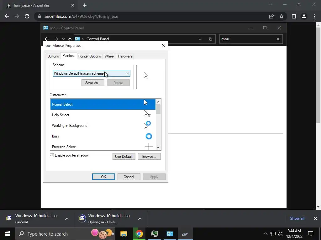Click Chrome's forward navigation arrow
The width and height of the screenshot is (321, 240).
[x=17, y=16]
